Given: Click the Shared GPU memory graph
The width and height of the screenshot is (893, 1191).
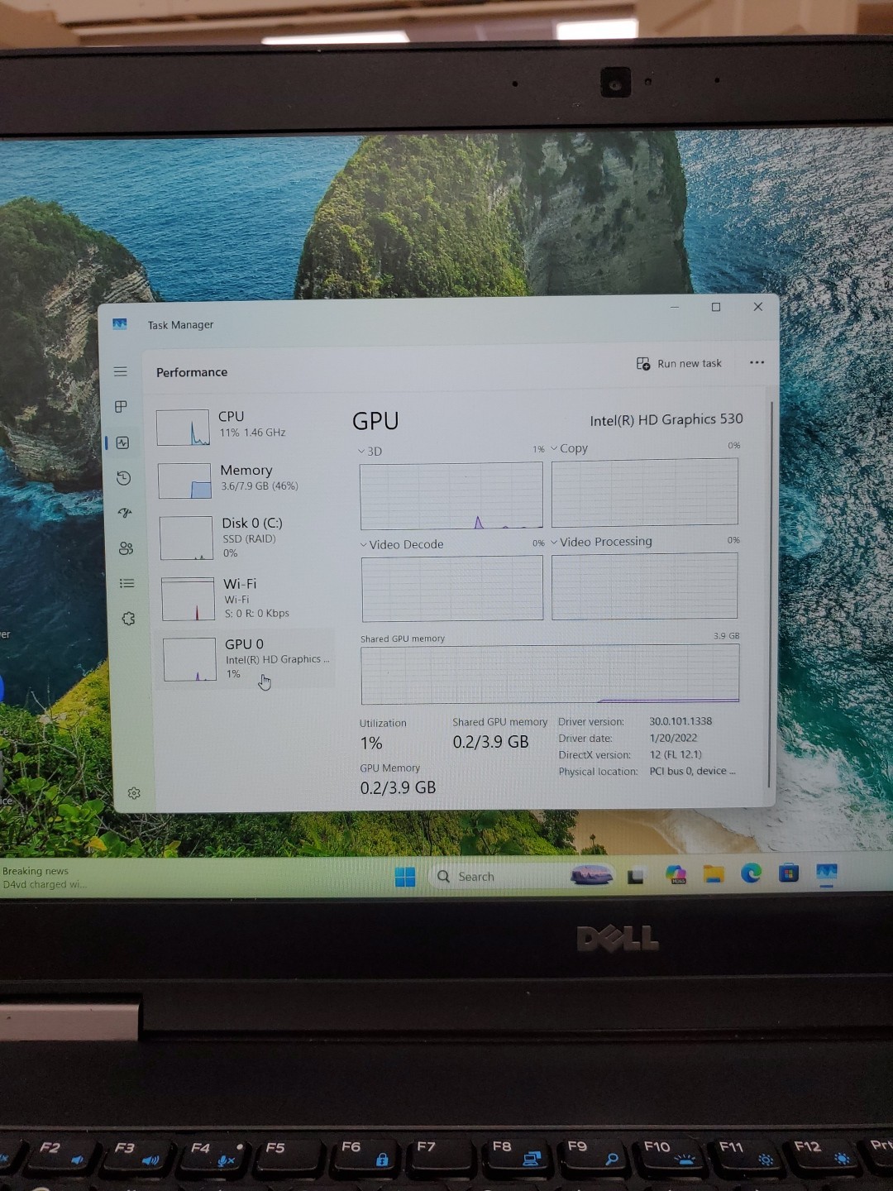Looking at the screenshot, I should 550,674.
